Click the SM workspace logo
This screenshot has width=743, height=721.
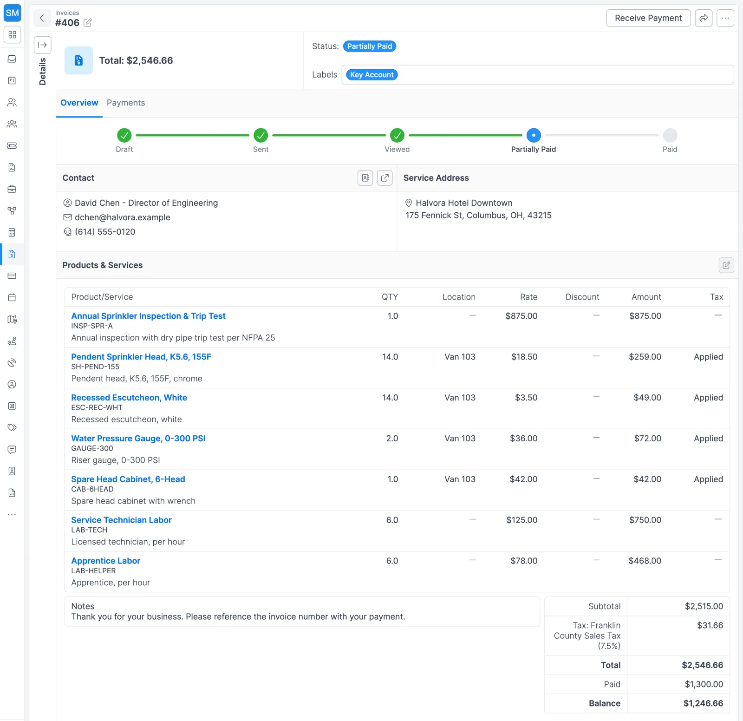[x=12, y=13]
